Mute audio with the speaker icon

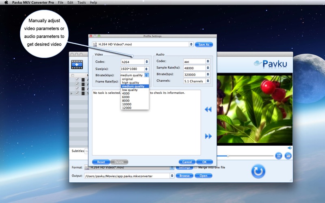[290, 148]
